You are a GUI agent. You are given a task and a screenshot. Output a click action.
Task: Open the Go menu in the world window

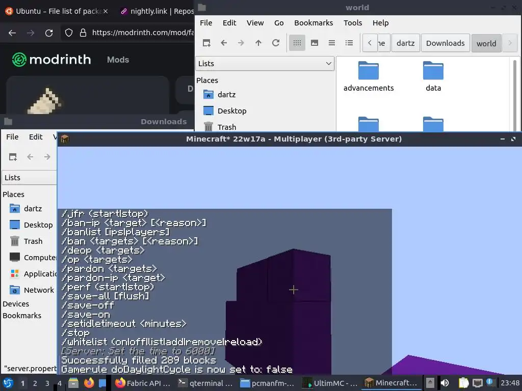279,22
